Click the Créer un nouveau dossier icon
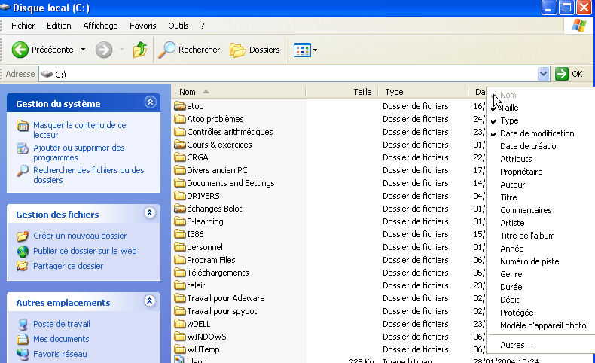The image size is (595, 363). [23, 236]
